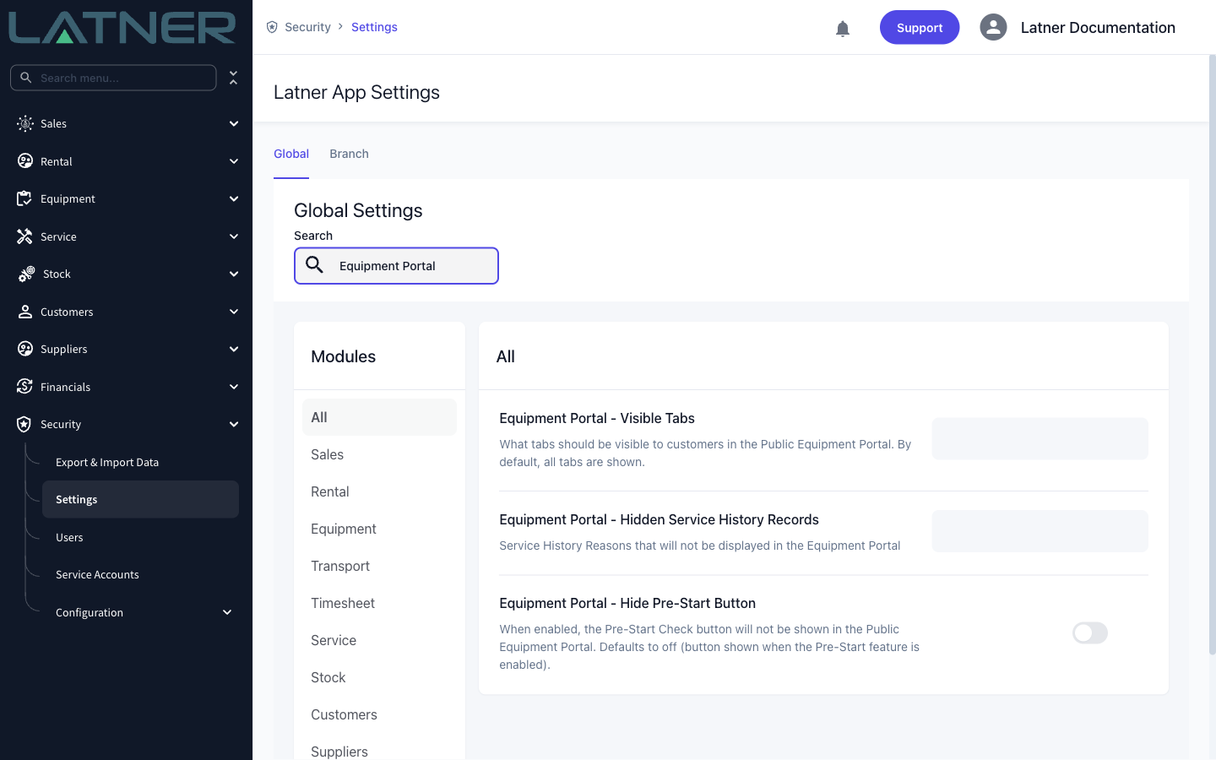Click the Stock icon in sidebar
This screenshot has width=1216, height=760.
27,274
